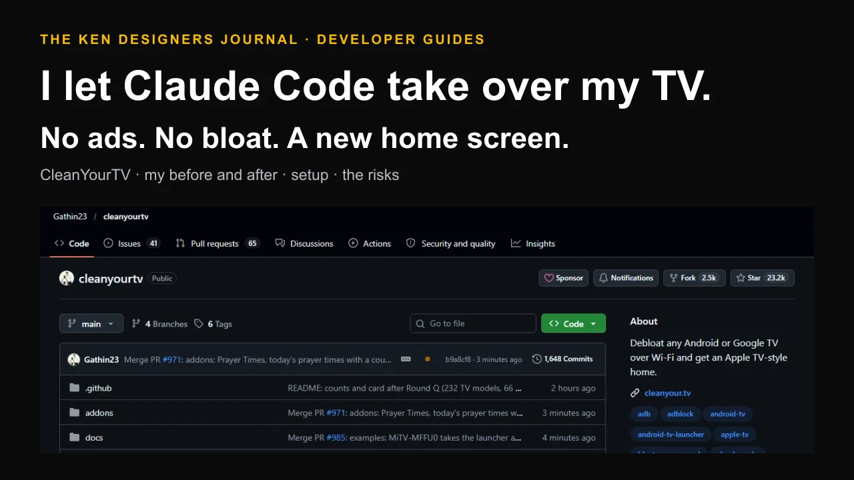Click the Public visibility badge

click(162, 279)
